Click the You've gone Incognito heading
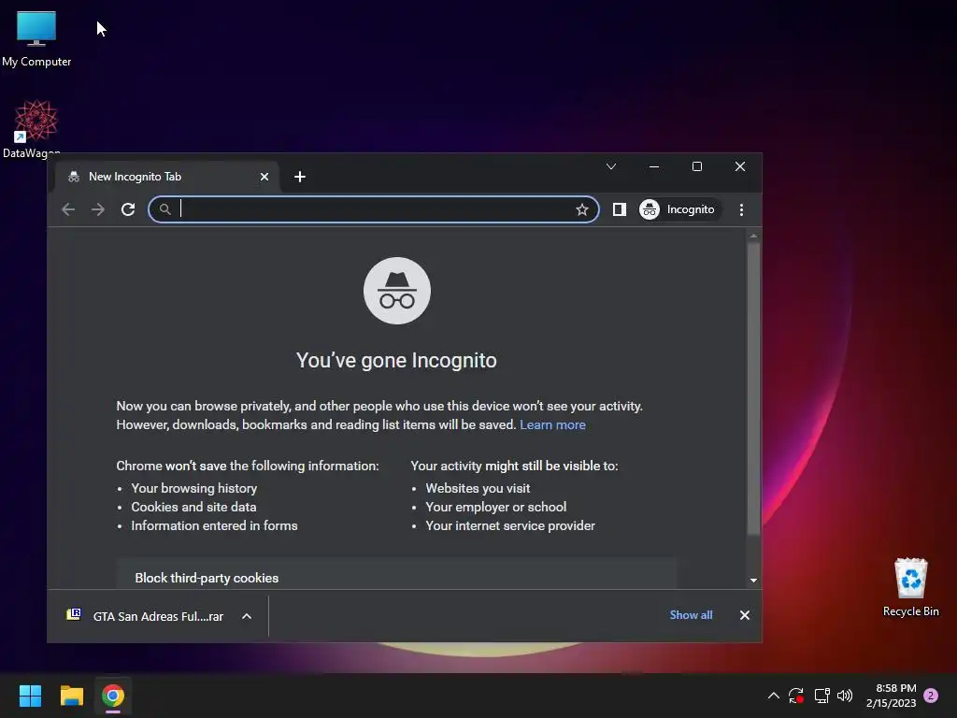 coord(396,360)
